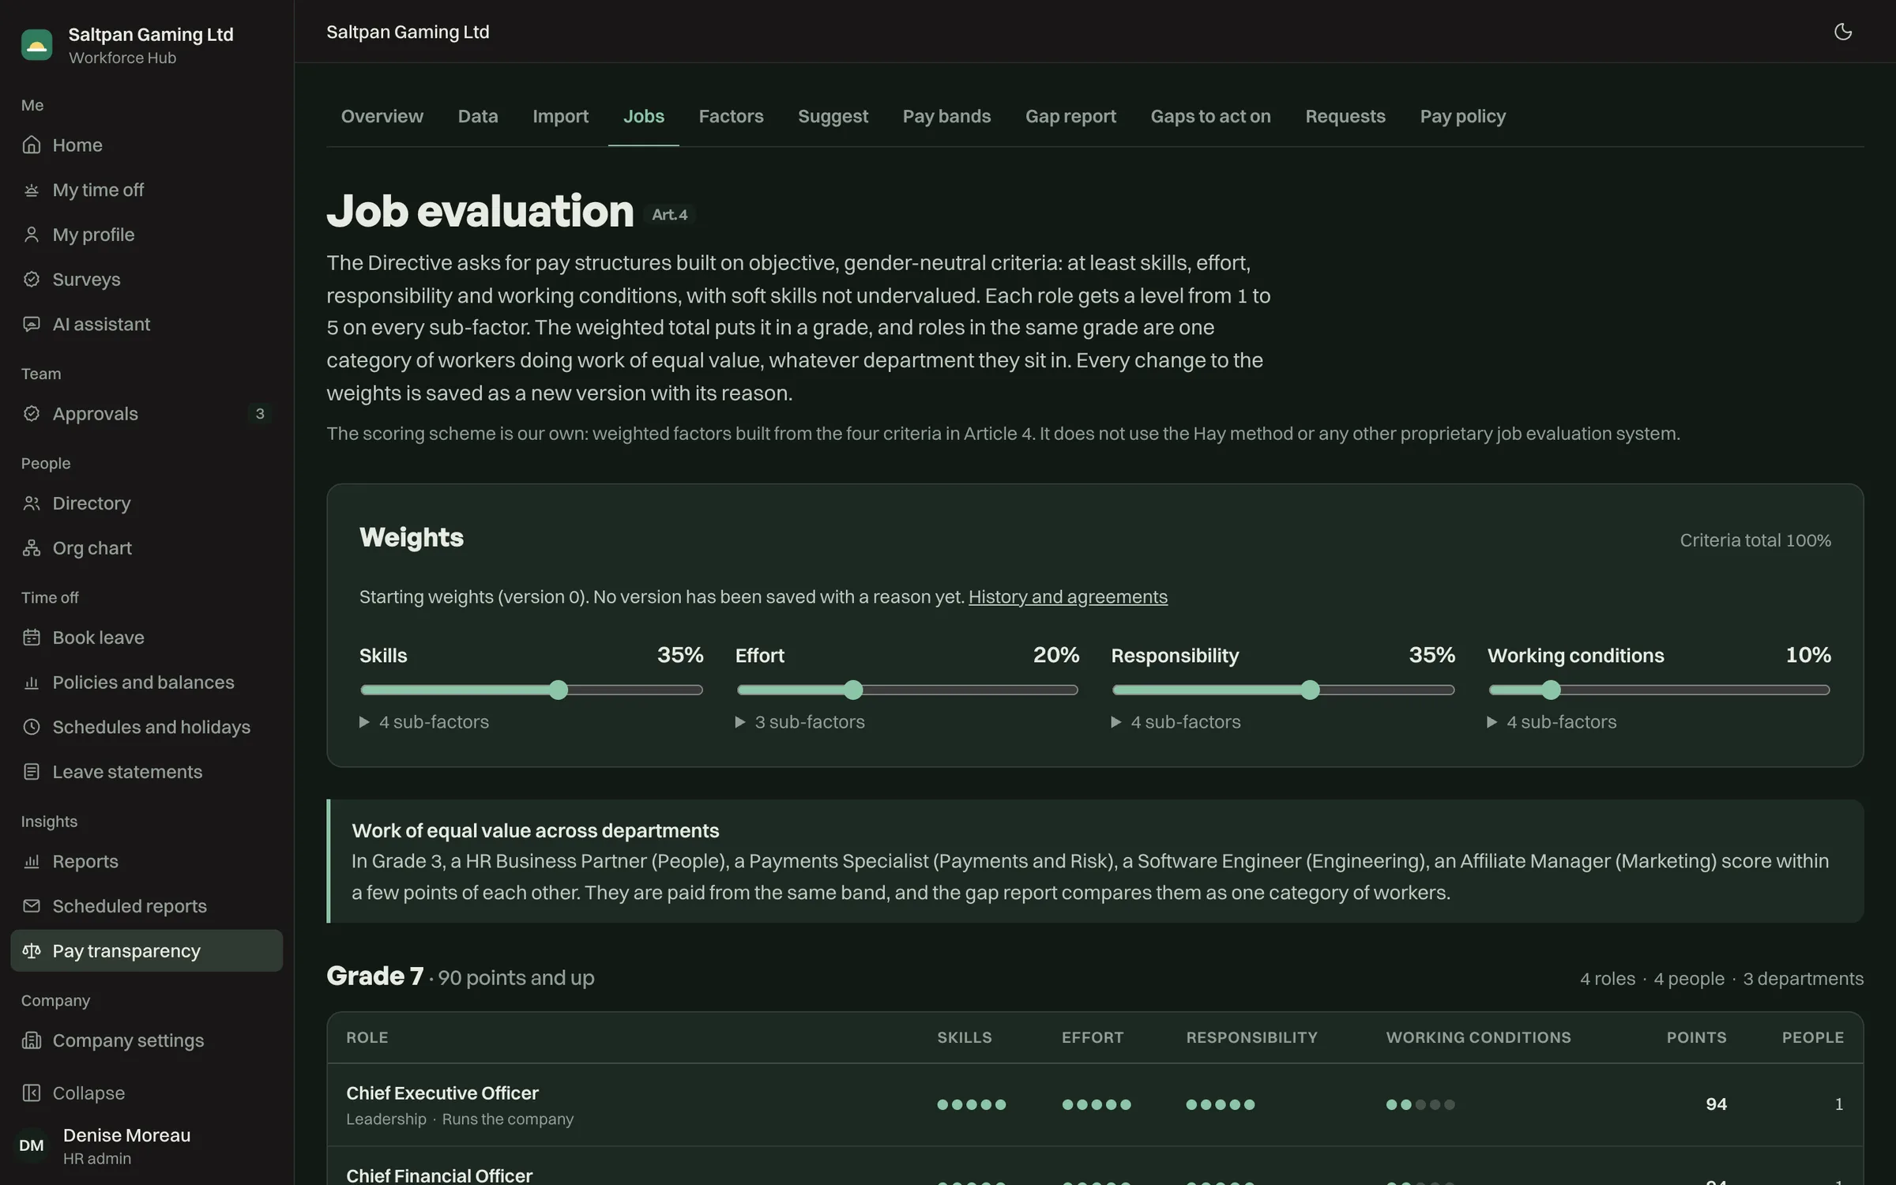Click the Schedules and holidays clock icon
Screen dimensions: 1896x1185
32,727
